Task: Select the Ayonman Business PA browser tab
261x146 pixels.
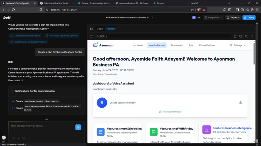Action: pyautogui.click(x=132, y=3)
